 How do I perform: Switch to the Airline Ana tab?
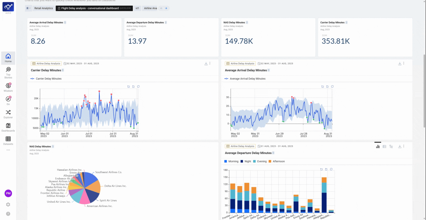150,8
